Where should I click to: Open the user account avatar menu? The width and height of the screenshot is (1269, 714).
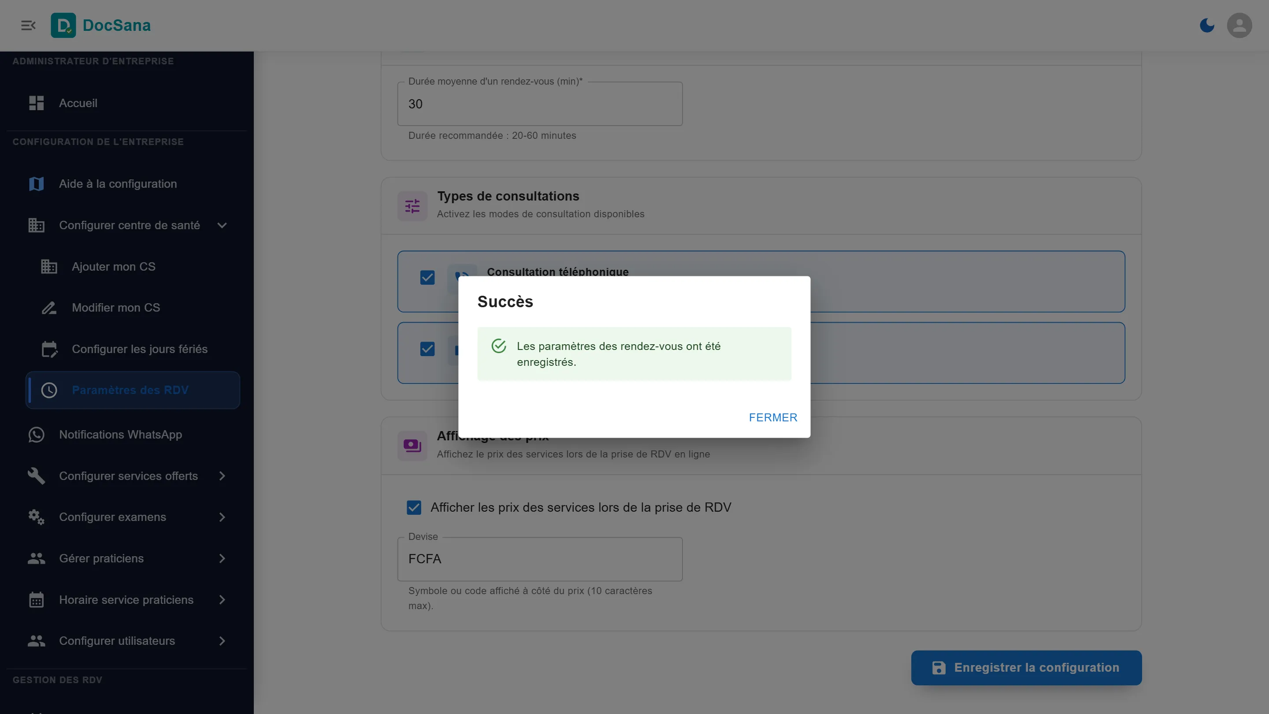pyautogui.click(x=1239, y=25)
